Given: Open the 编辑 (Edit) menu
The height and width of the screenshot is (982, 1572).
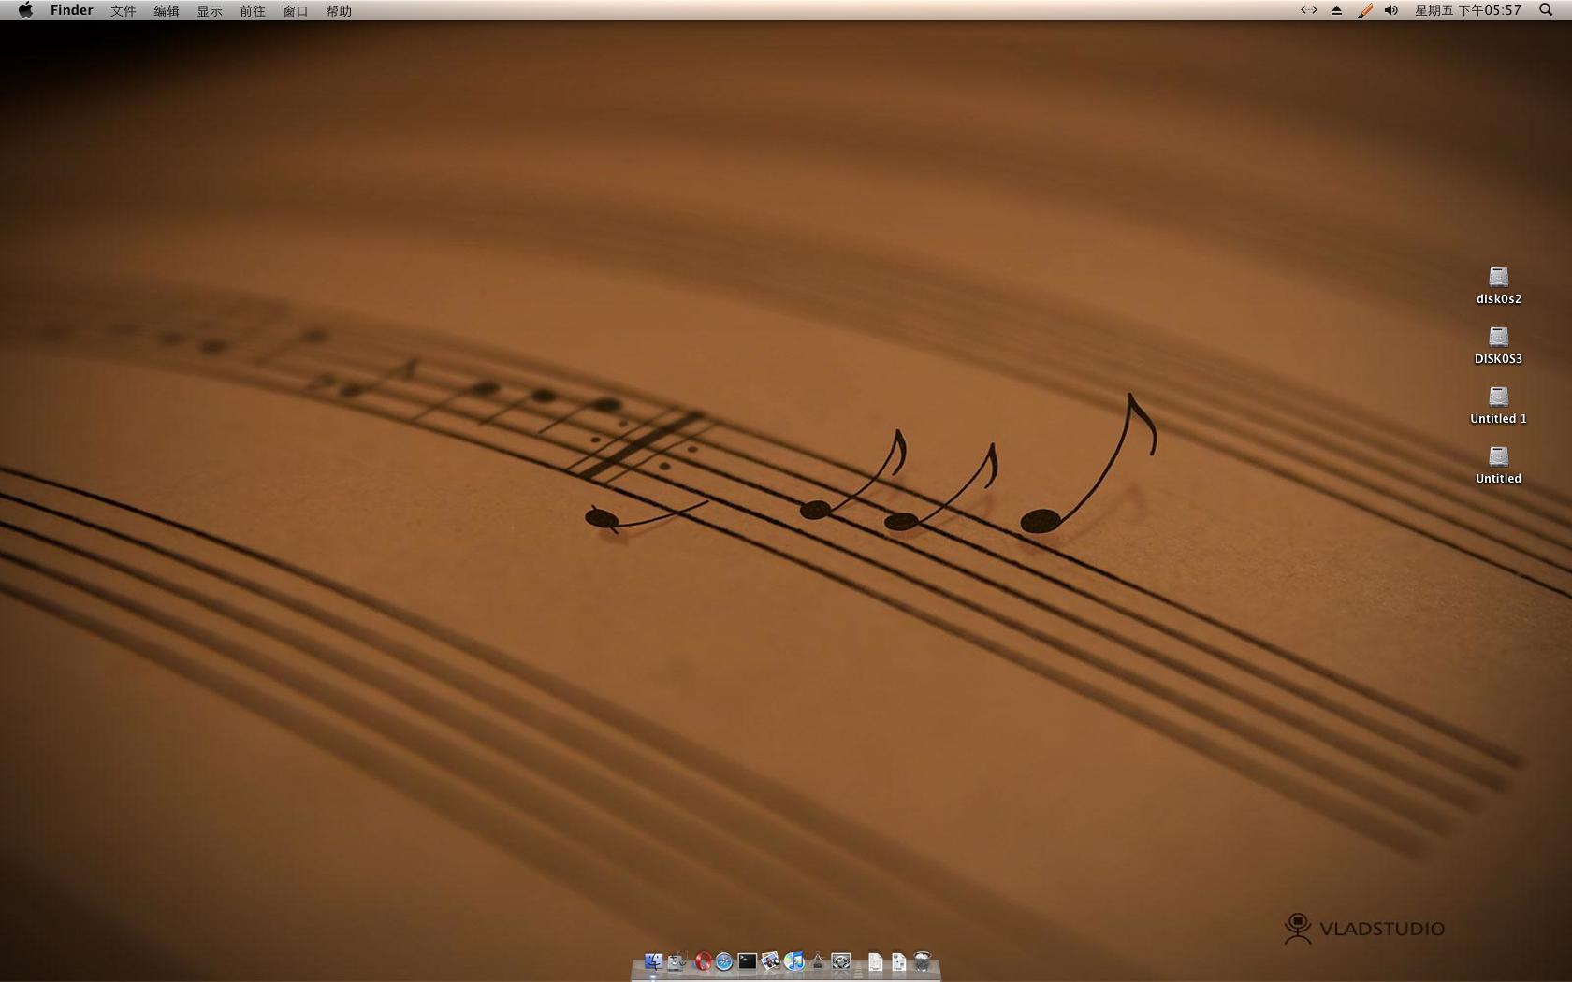Looking at the screenshot, I should coord(166,10).
